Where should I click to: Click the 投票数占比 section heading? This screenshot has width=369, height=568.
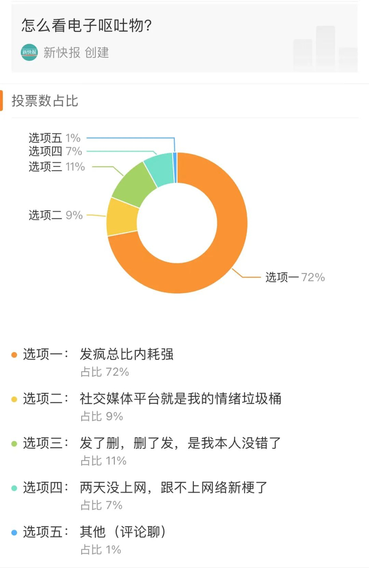[x=45, y=101]
